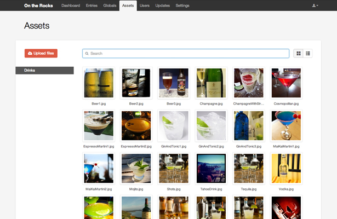Select the GinAndTonic2.jpg thumbnail
This screenshot has width=337, height=219.
click(212, 125)
